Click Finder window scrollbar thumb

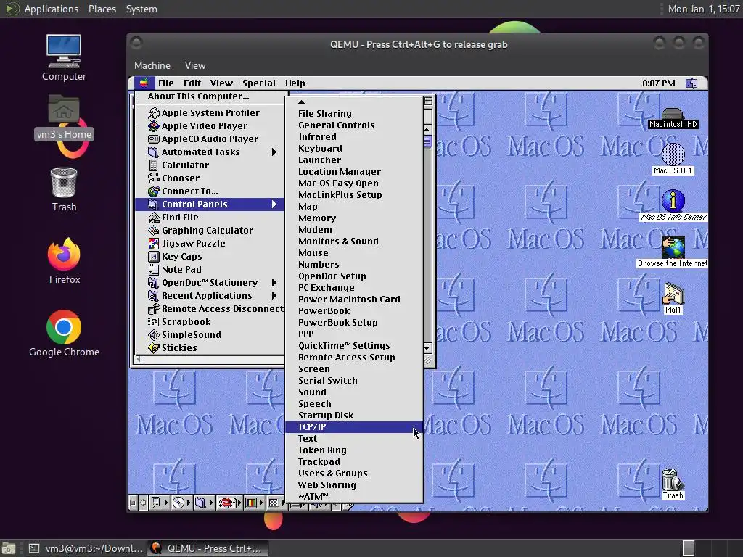(427, 141)
